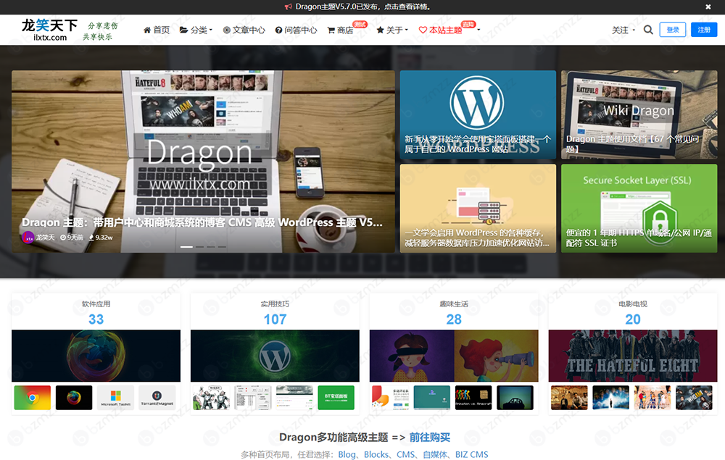Open 问答中心 from the navigation

click(296, 30)
